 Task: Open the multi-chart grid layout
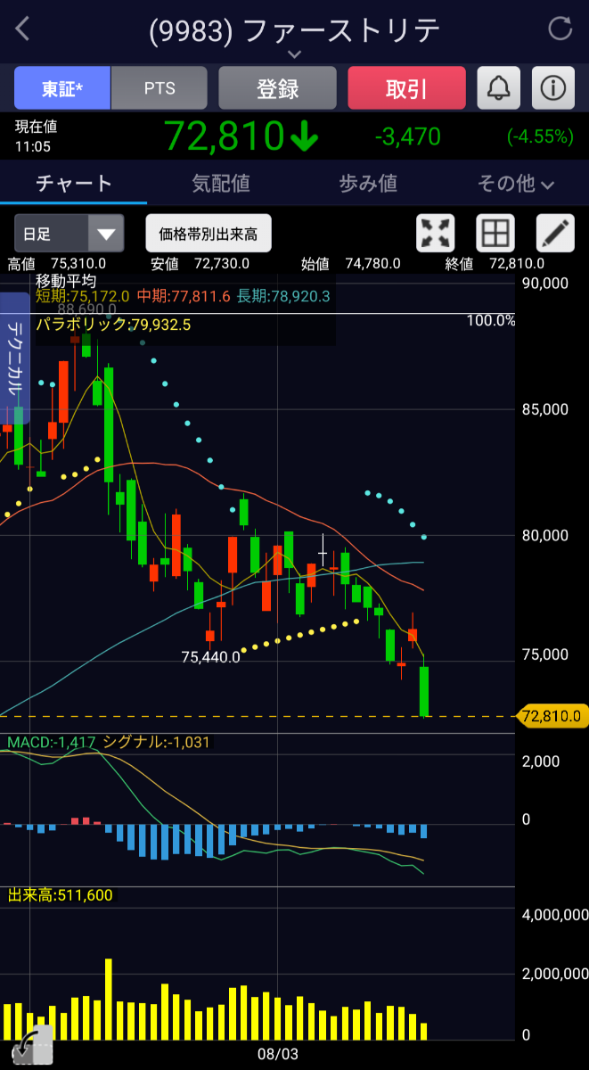pos(495,234)
